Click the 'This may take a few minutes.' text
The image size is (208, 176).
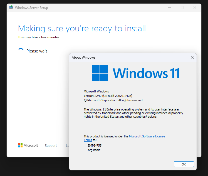(39, 37)
